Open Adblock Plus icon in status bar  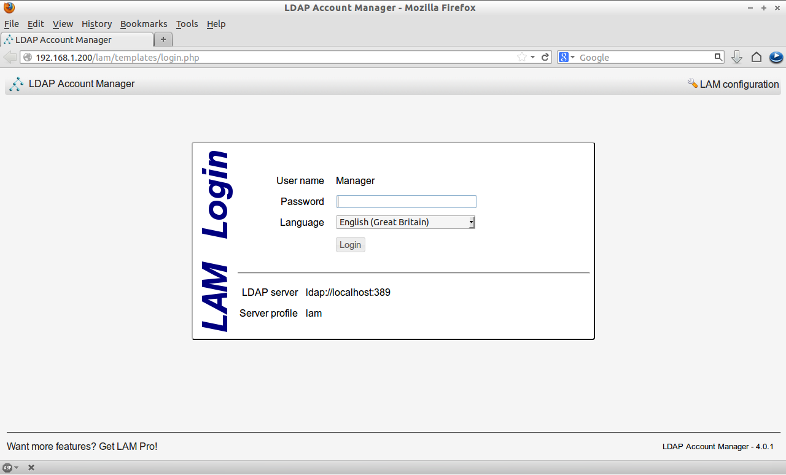tap(7, 468)
